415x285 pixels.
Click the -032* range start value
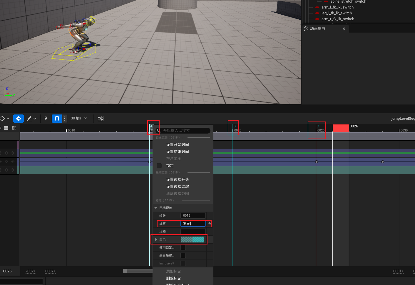[x=30, y=271]
